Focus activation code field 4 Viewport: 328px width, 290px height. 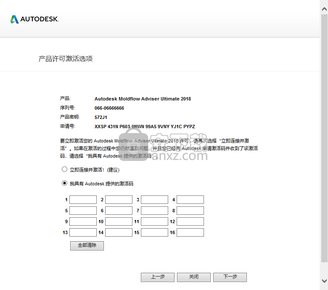[190, 200]
